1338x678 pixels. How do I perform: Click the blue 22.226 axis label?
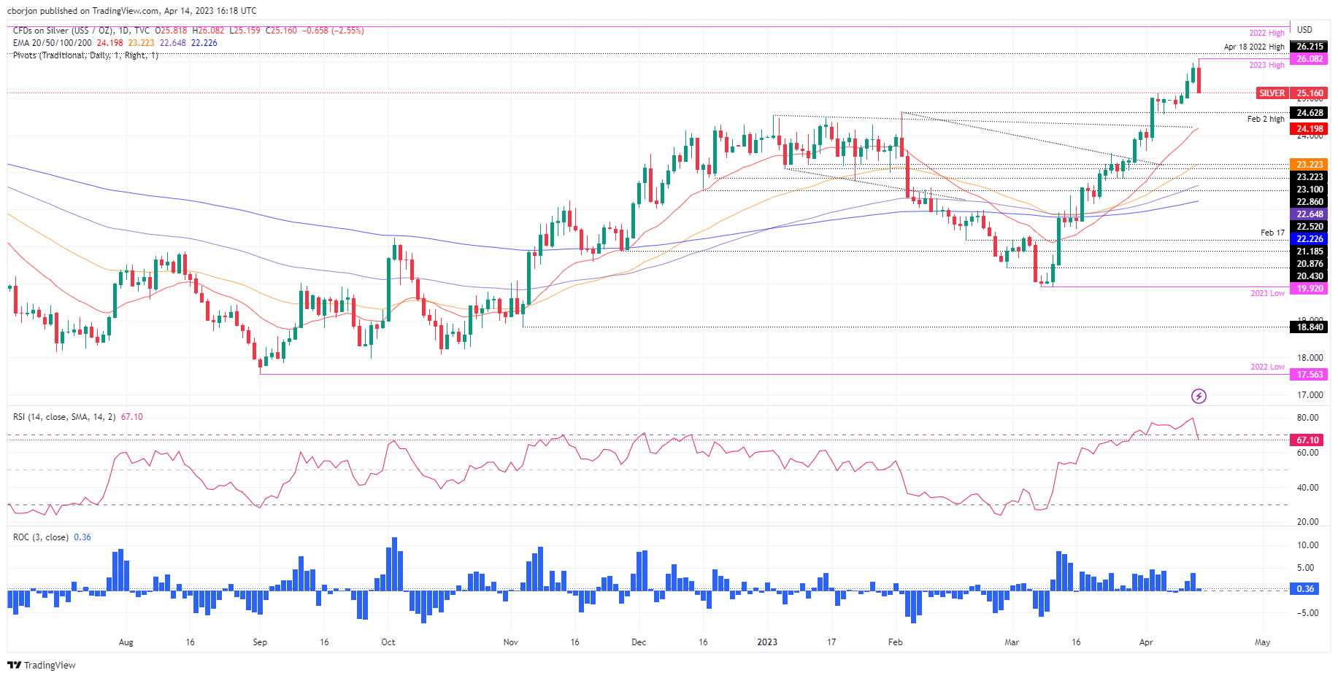click(x=1310, y=239)
